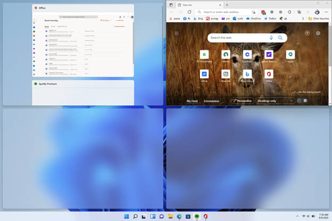This screenshot has width=332, height=221.
Task: Click the Personalize button
Action: coord(242,101)
